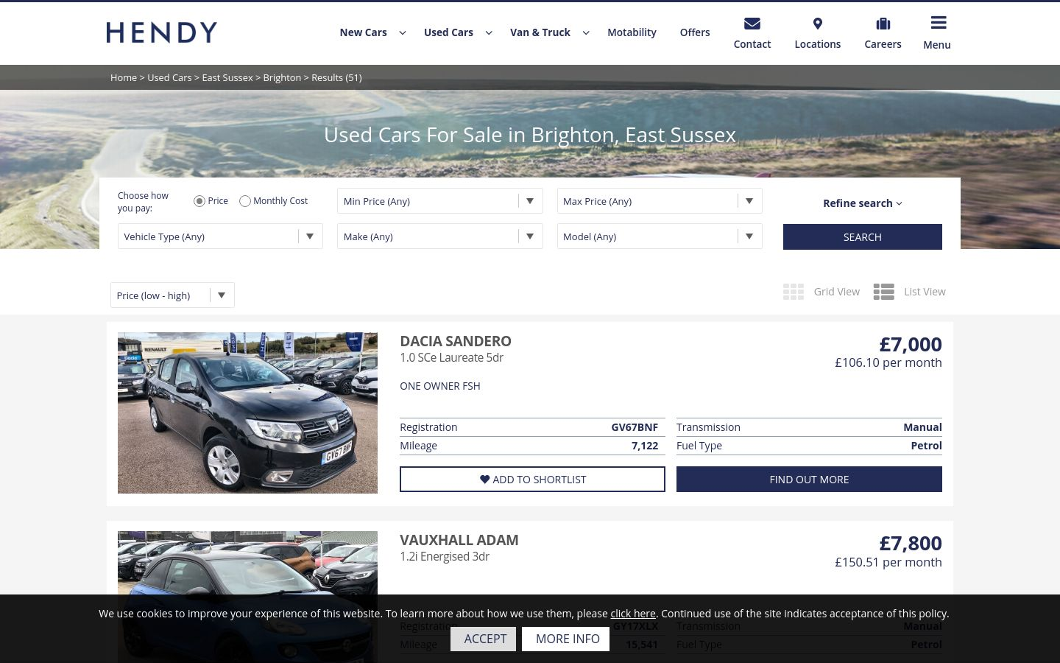Open the Price (low - high) sort dropdown

(x=172, y=295)
